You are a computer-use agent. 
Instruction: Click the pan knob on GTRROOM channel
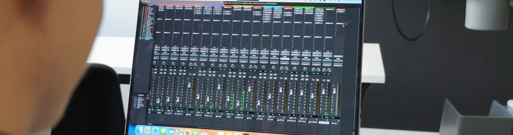point(242,66)
